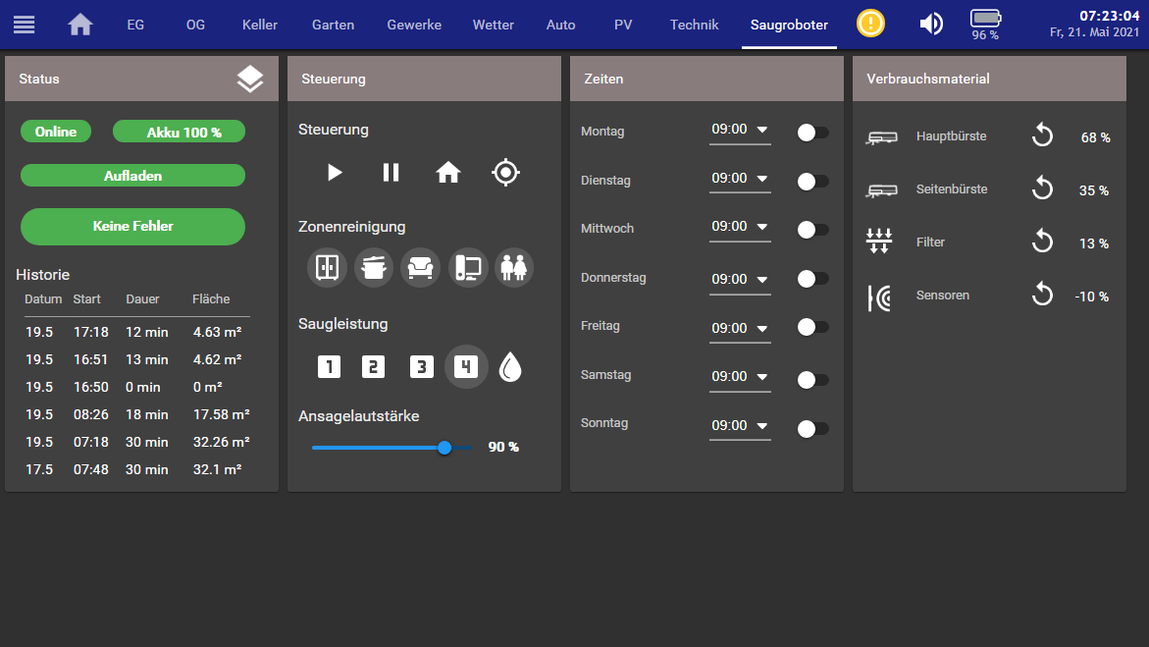Click the Keine Fehler status button
Viewport: 1149px width, 647px height.
coord(132,226)
